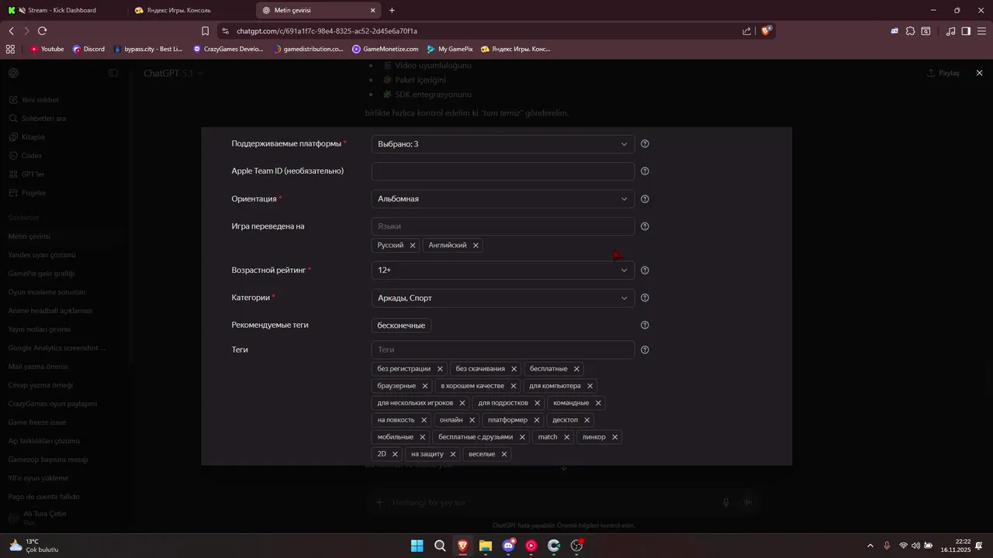This screenshot has height=558, width=993.
Task: Open the bookmarks apps grid icon
Action: pos(10,49)
